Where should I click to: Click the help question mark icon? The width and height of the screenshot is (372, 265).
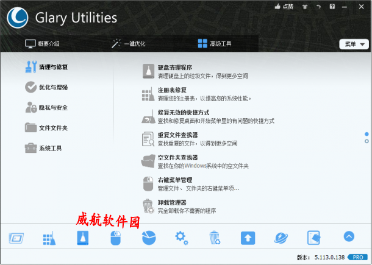332,6
